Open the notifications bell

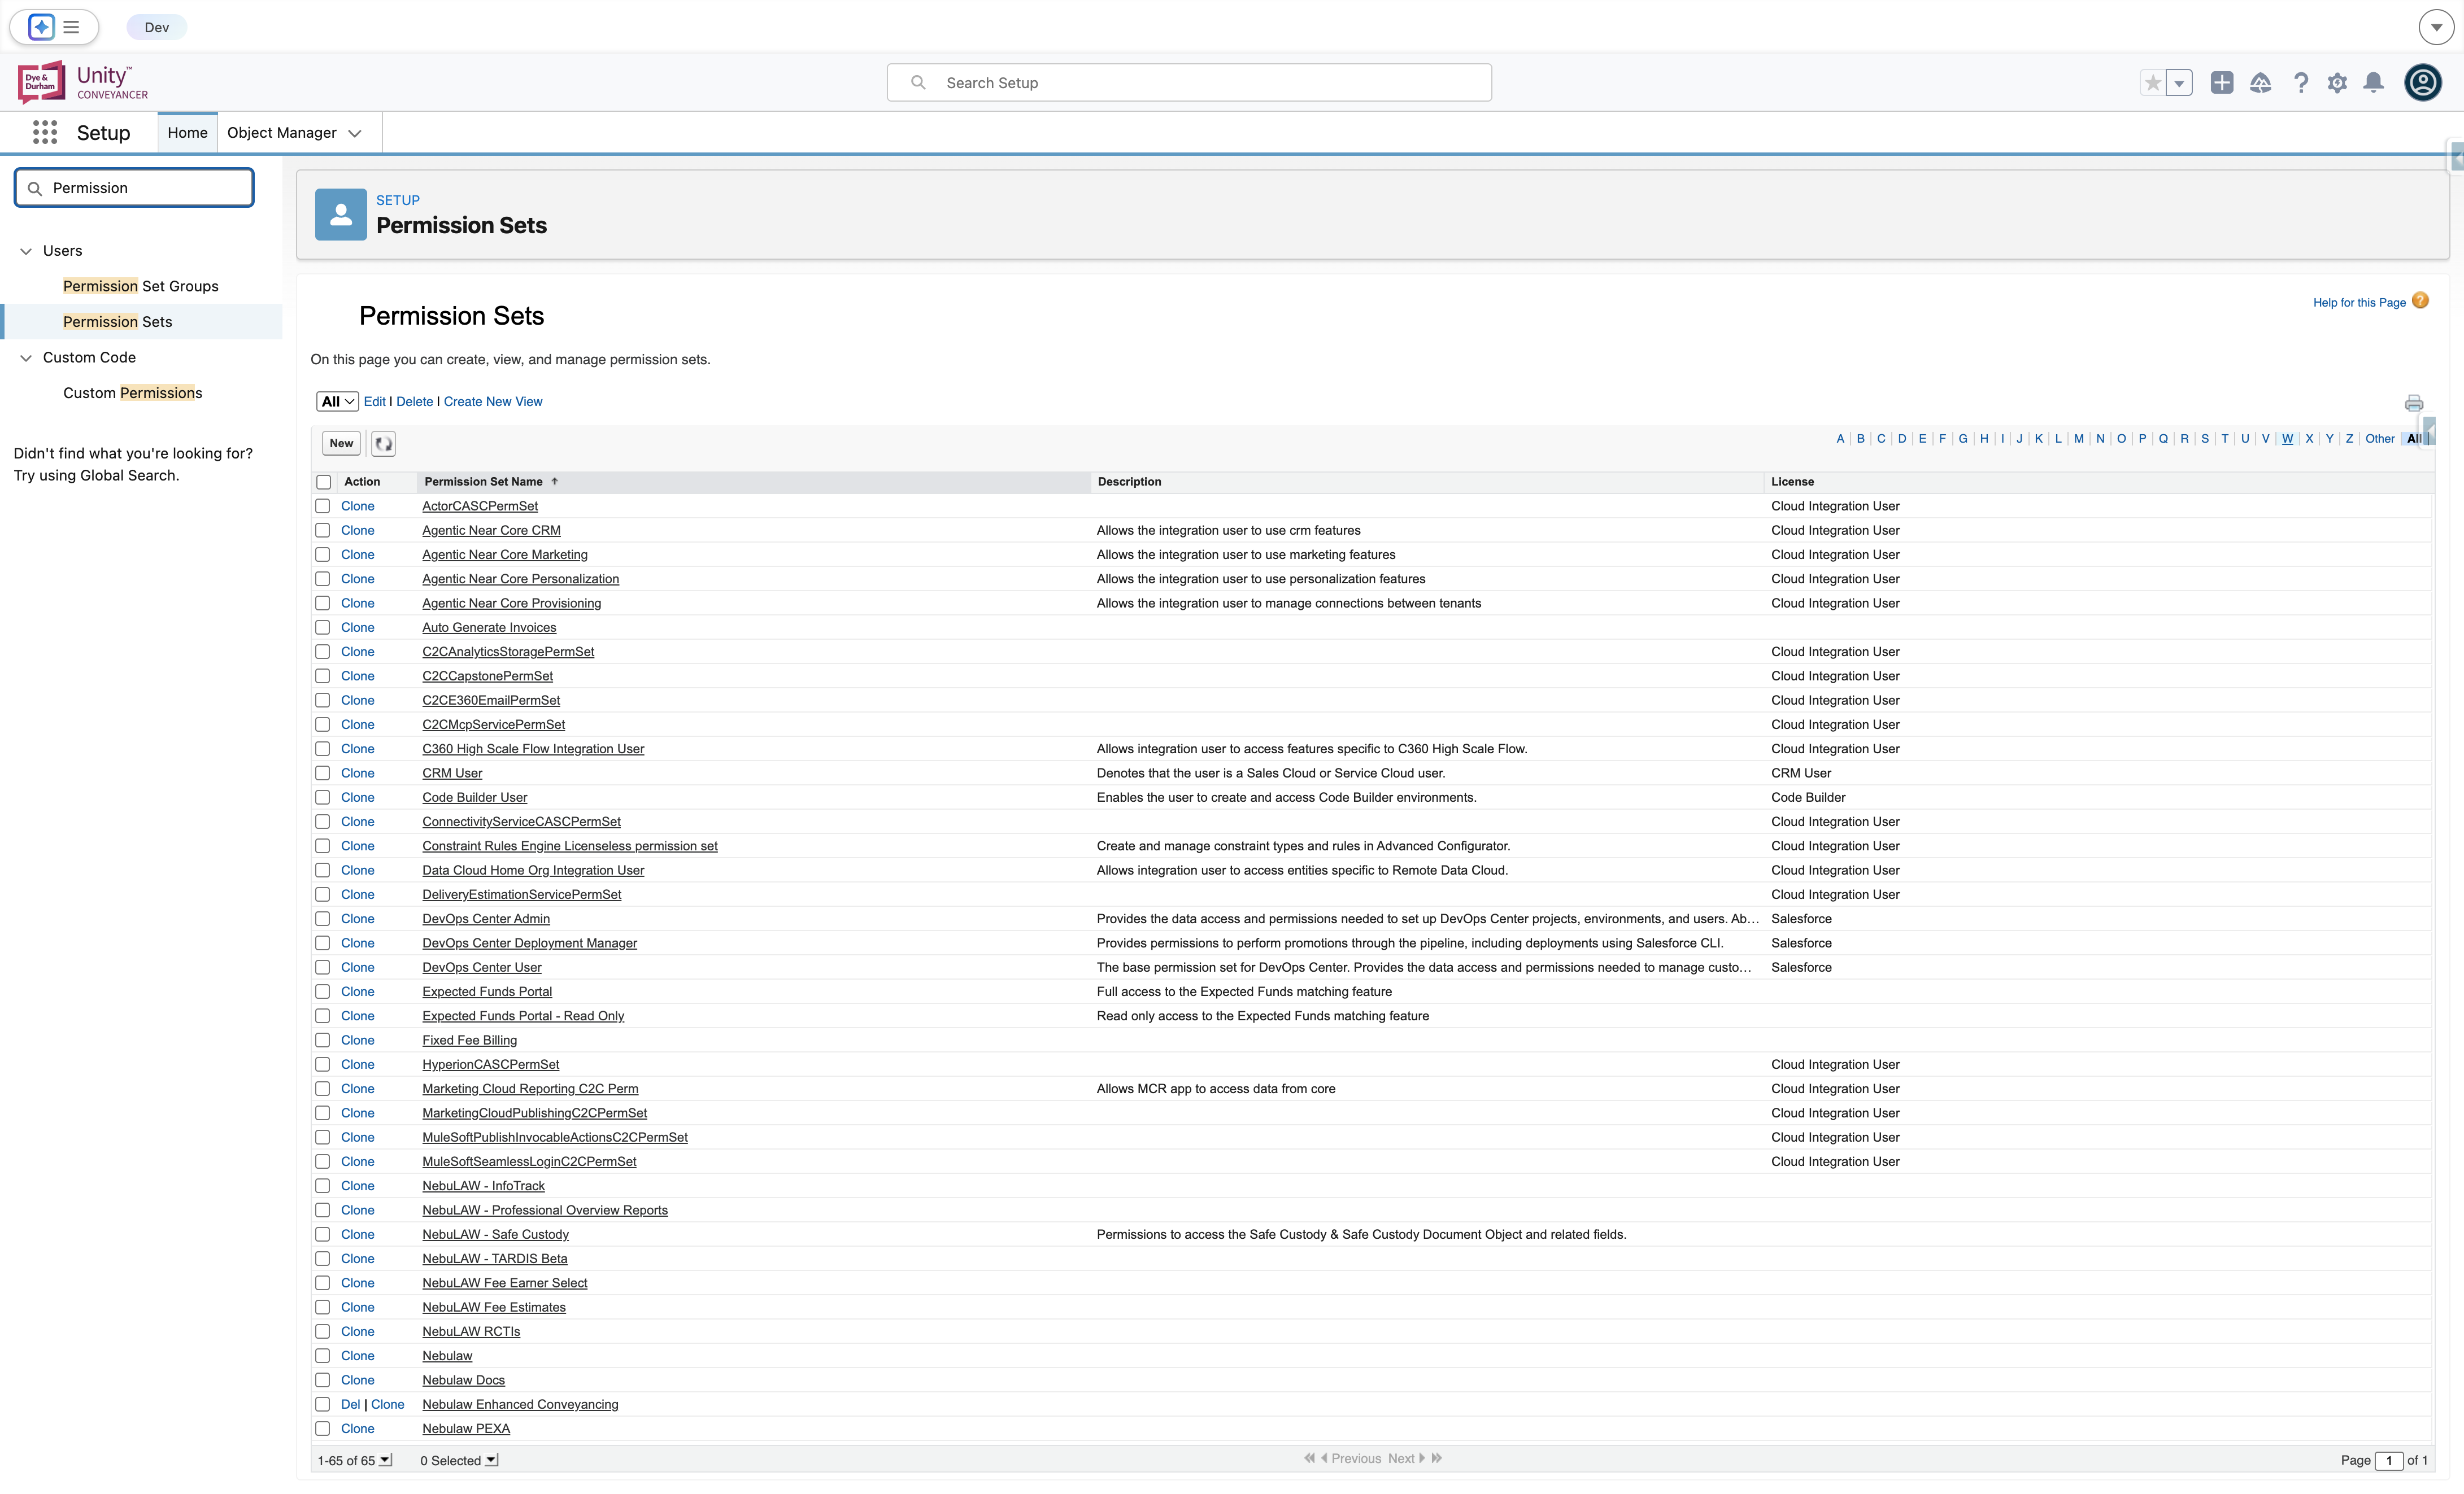pos(2374,83)
